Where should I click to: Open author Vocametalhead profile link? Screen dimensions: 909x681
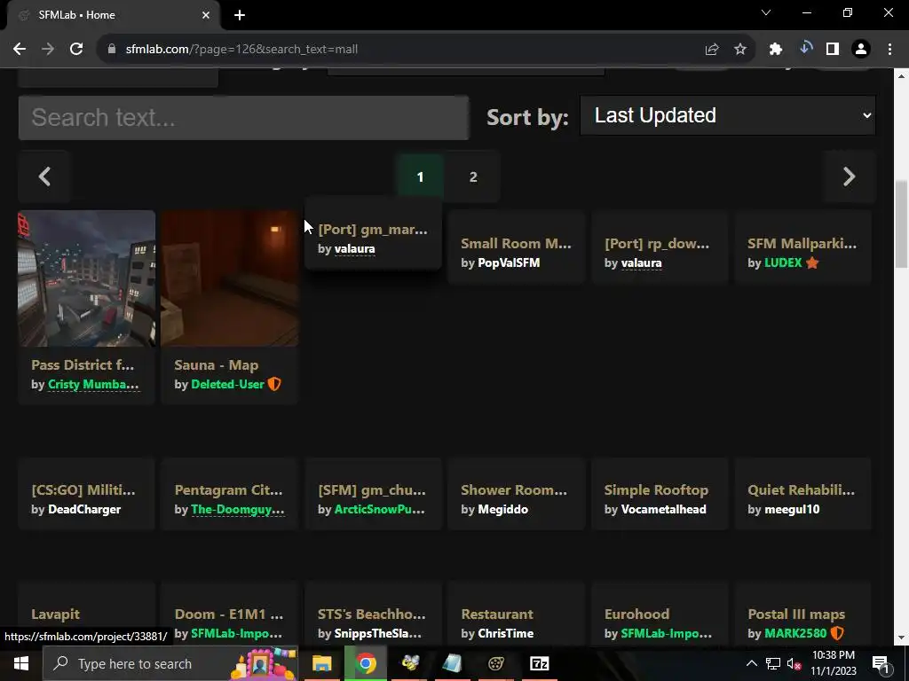(663, 510)
